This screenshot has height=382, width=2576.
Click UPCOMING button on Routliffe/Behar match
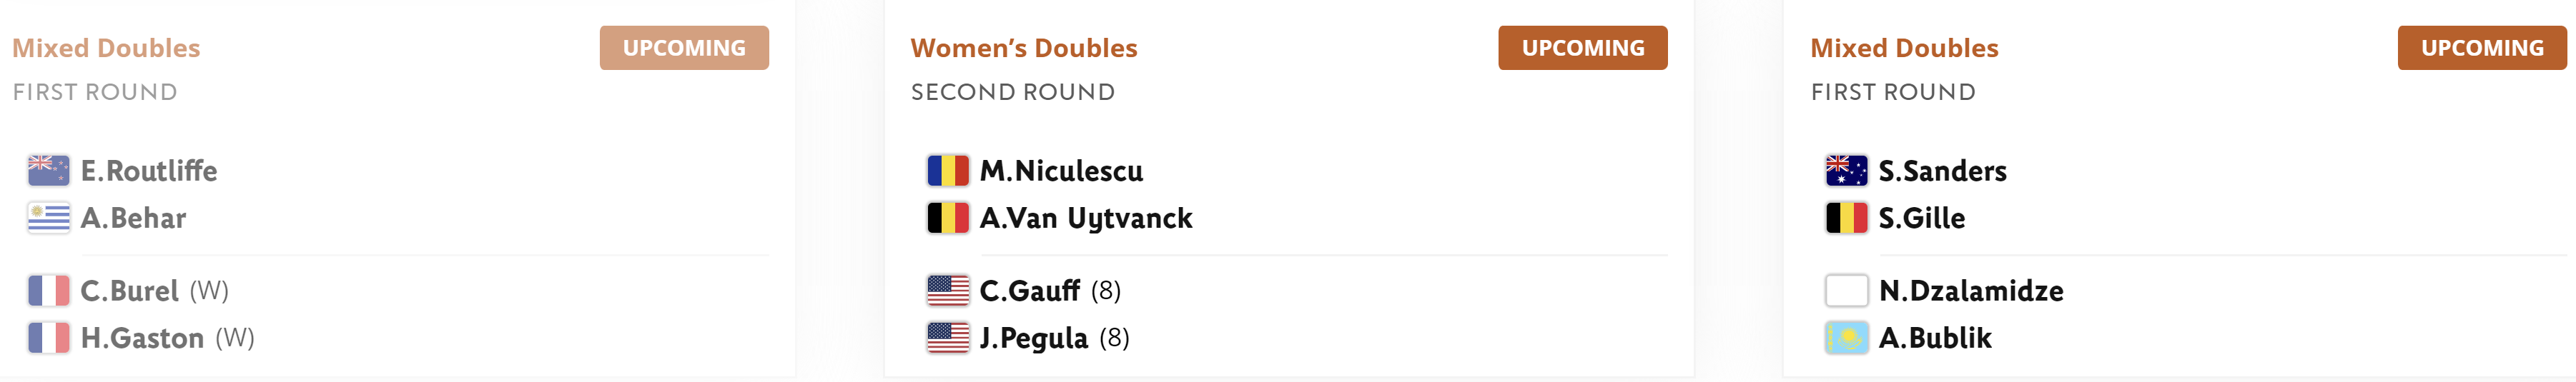click(x=684, y=48)
